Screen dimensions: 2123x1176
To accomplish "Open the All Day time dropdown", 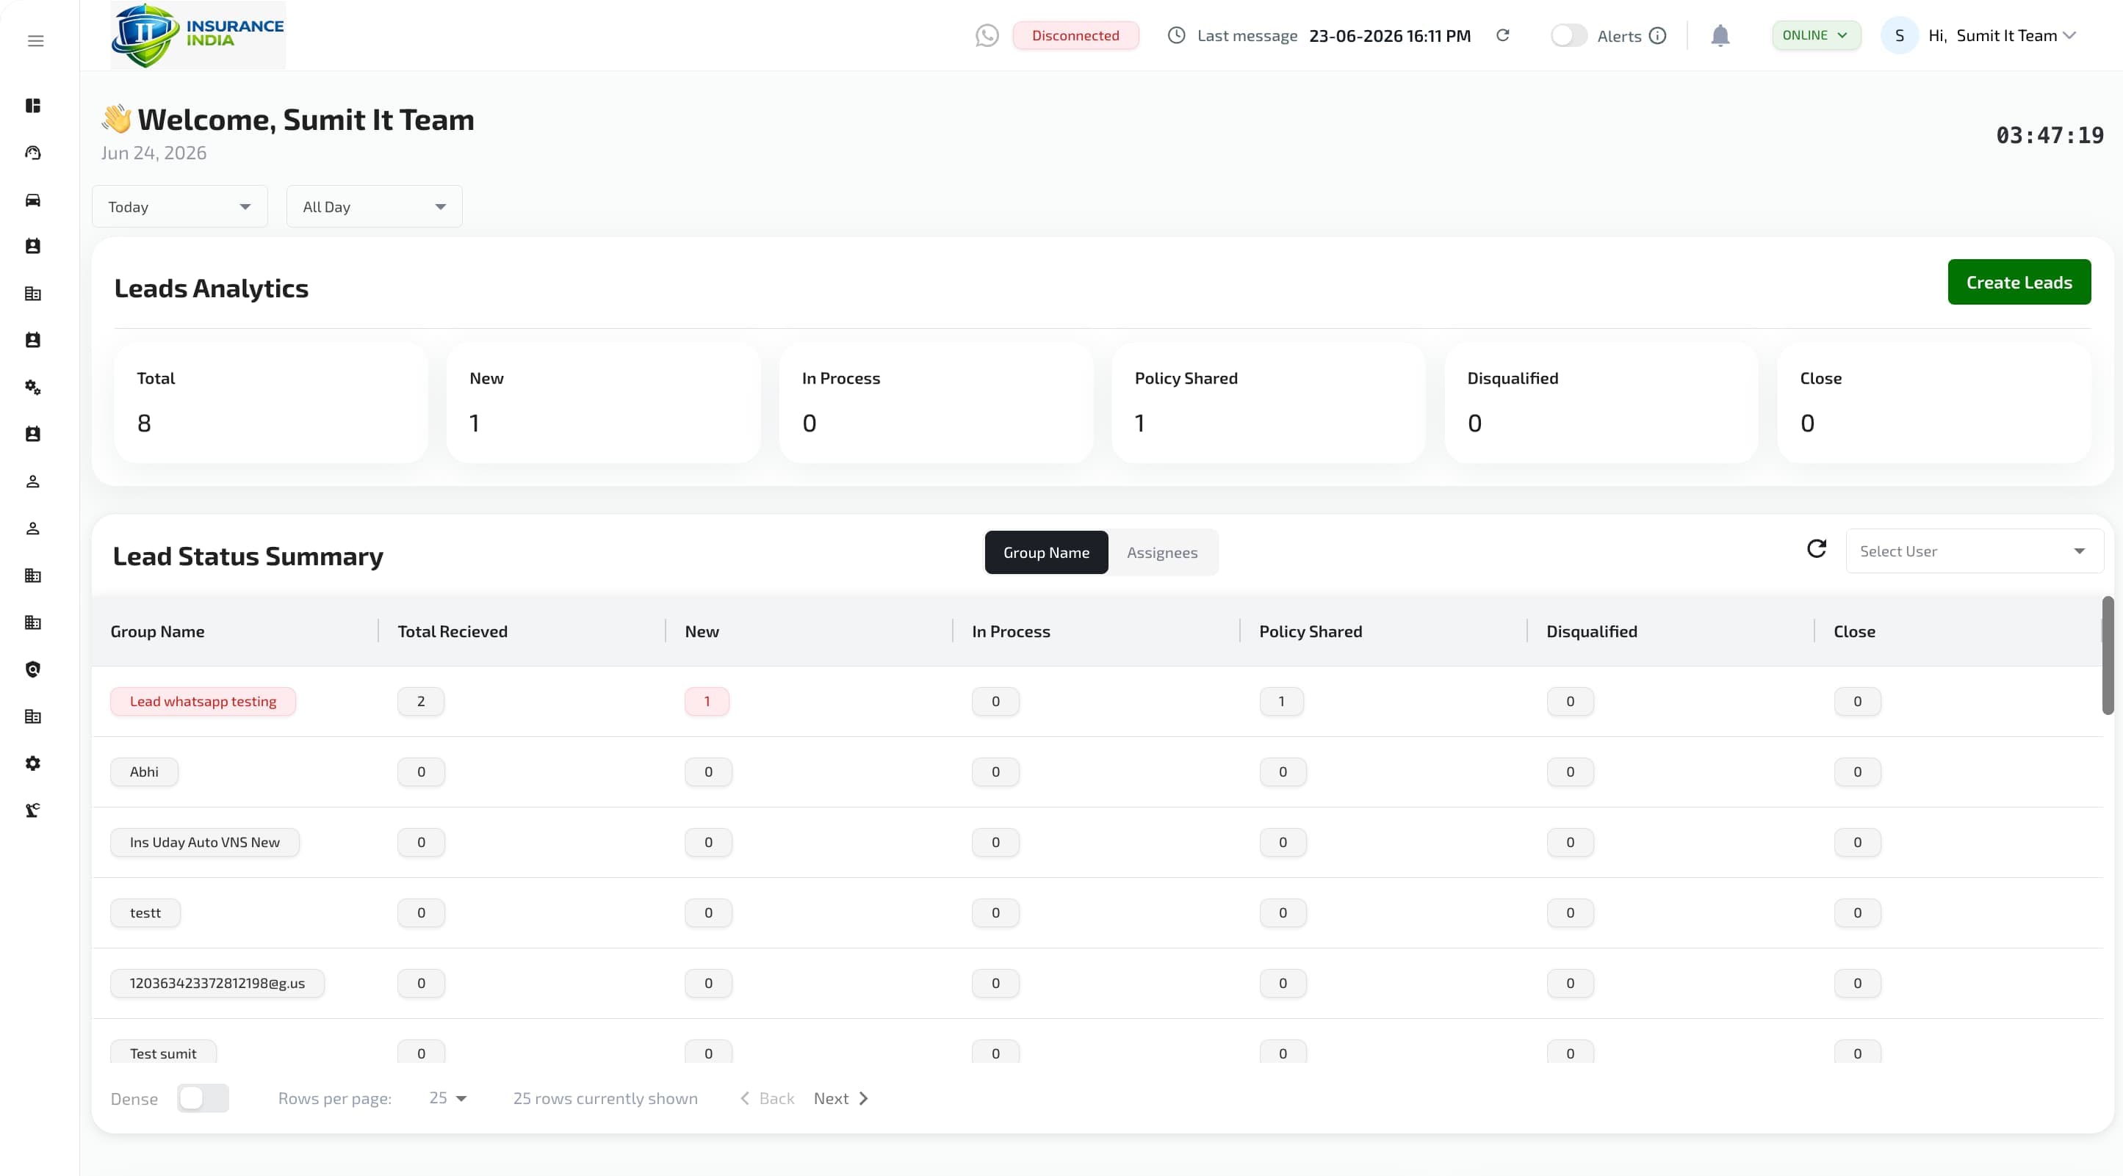I will 374,207.
